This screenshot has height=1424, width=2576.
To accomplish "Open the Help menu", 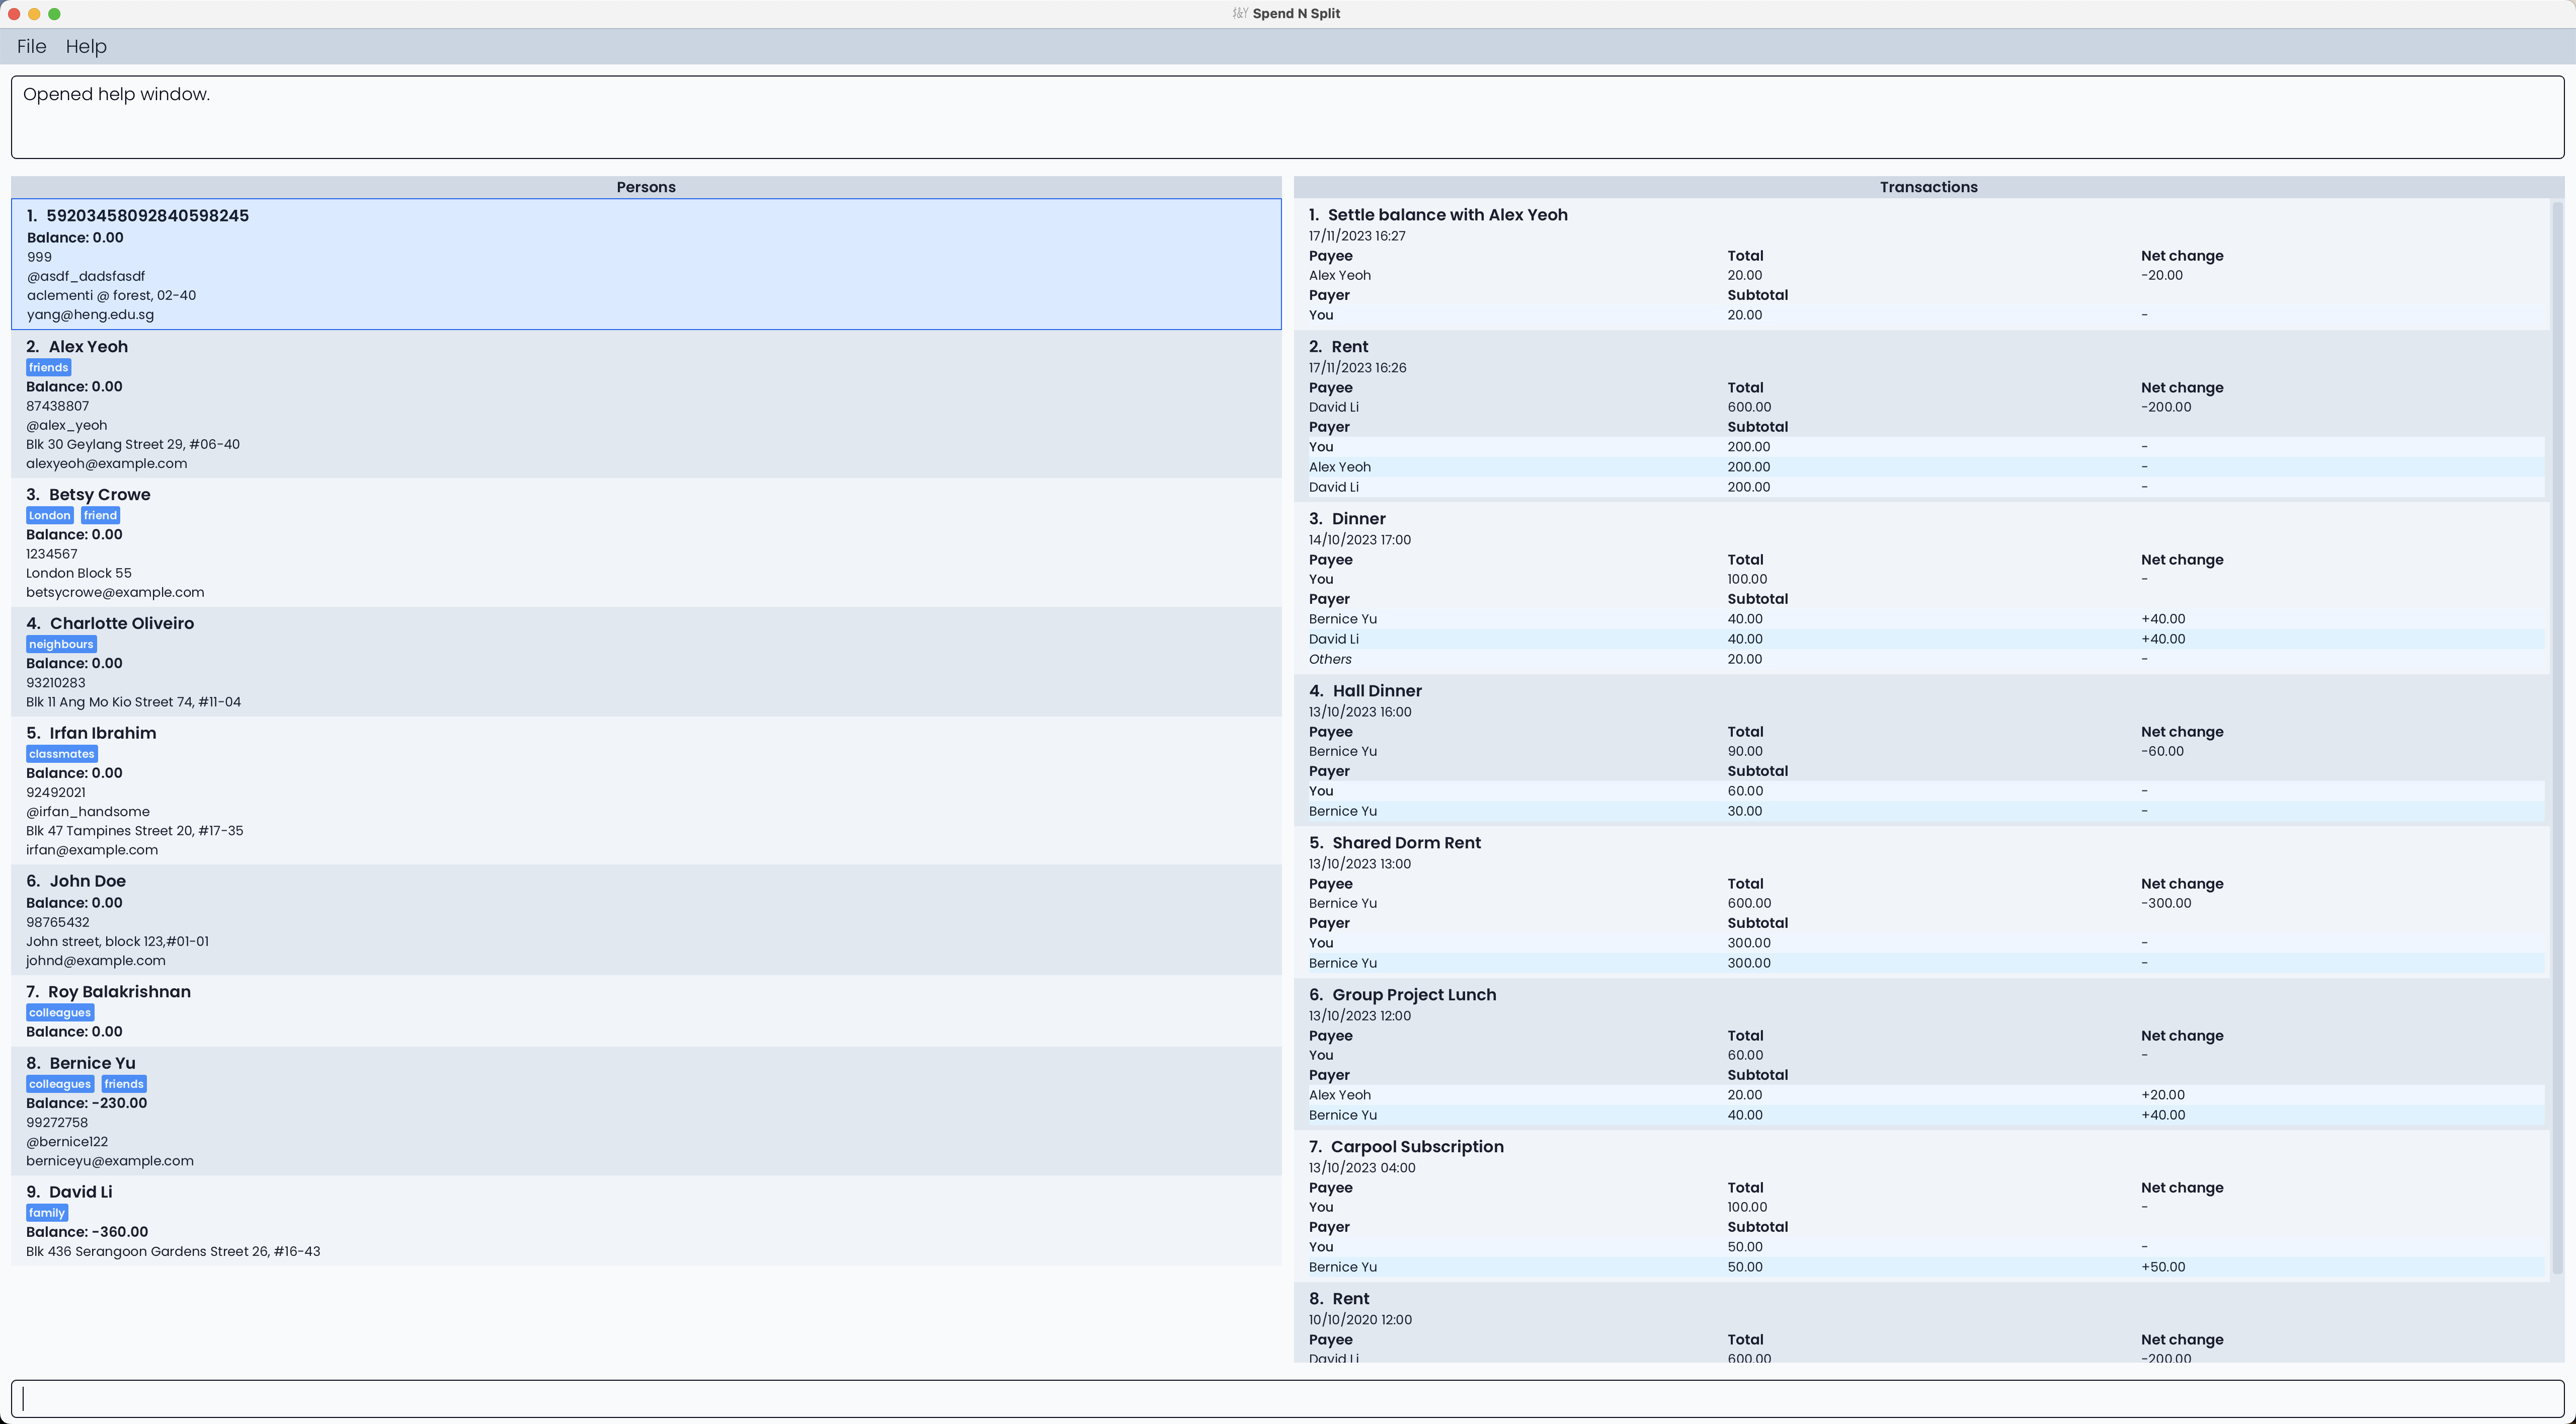I will pyautogui.click(x=86, y=46).
